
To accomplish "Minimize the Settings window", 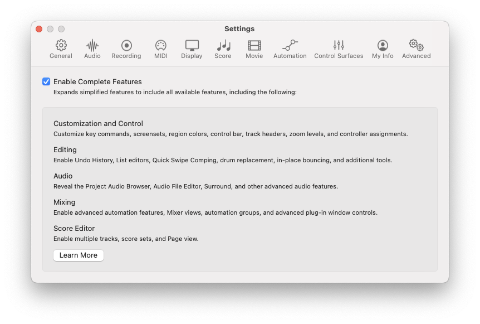I will pos(50,29).
